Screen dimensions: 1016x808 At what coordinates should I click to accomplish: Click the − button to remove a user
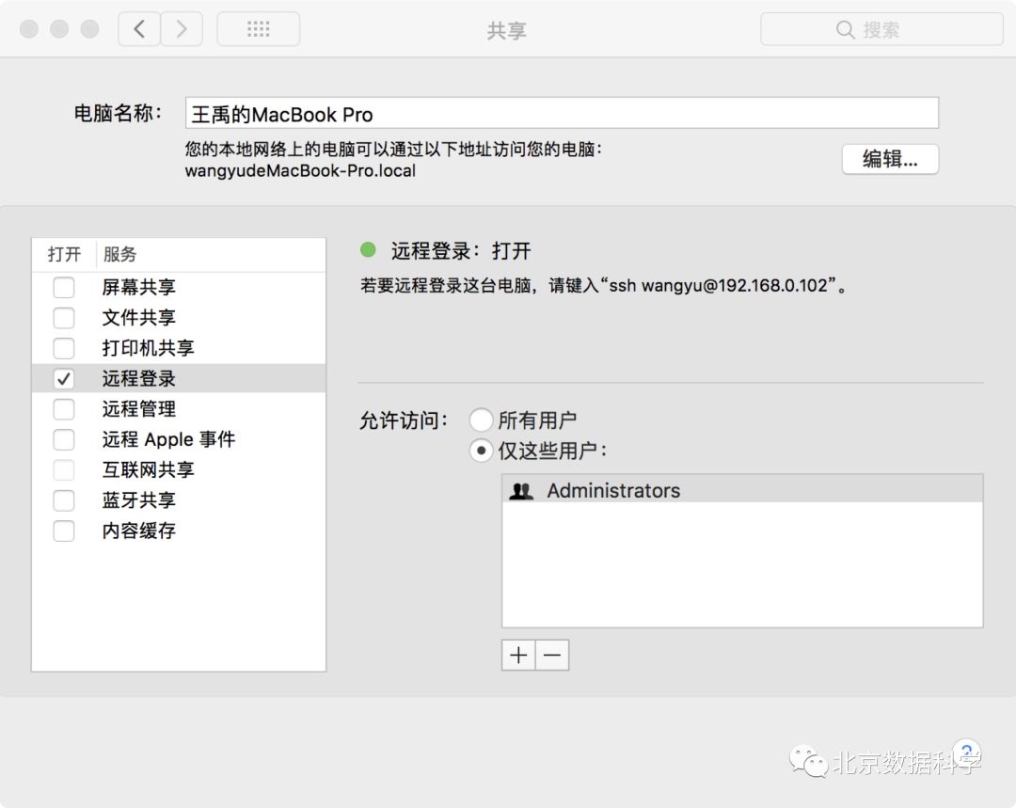[x=552, y=655]
